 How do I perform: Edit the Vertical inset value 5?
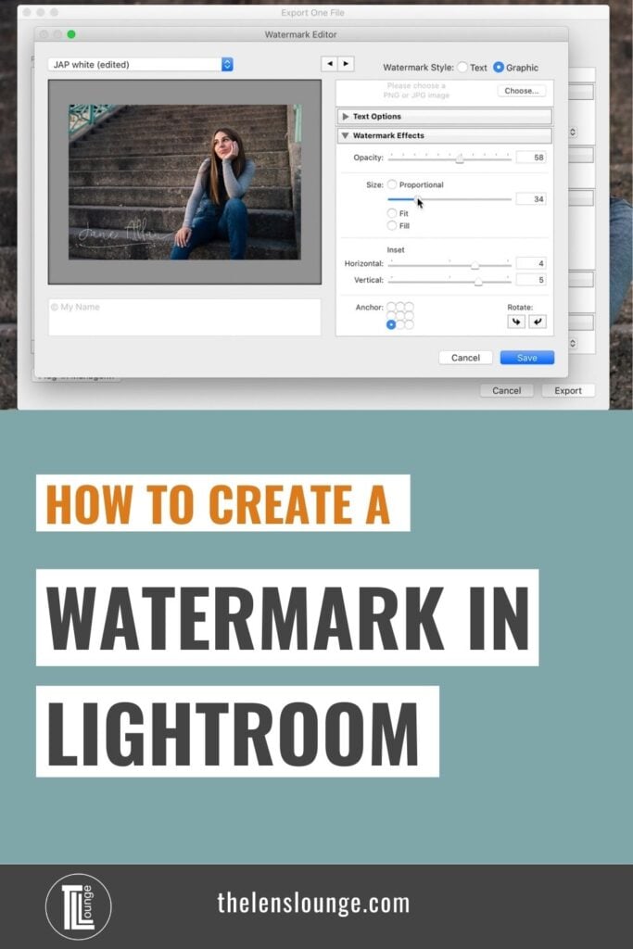coord(531,280)
